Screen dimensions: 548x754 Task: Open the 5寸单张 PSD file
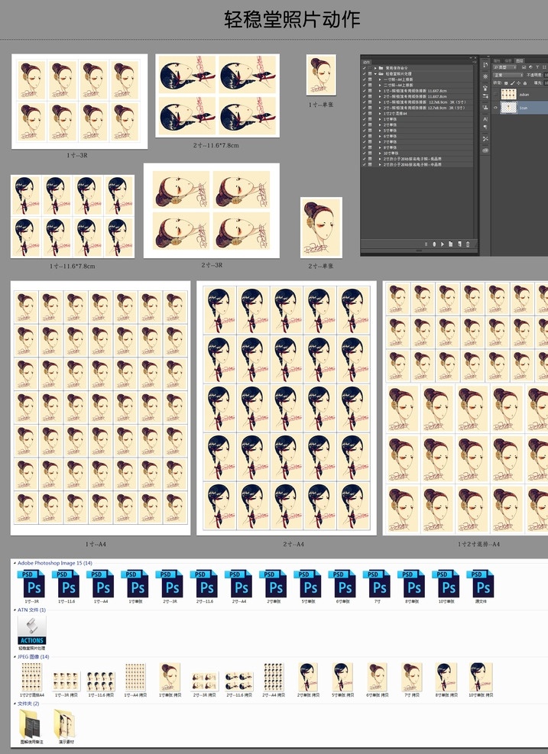coord(309,584)
